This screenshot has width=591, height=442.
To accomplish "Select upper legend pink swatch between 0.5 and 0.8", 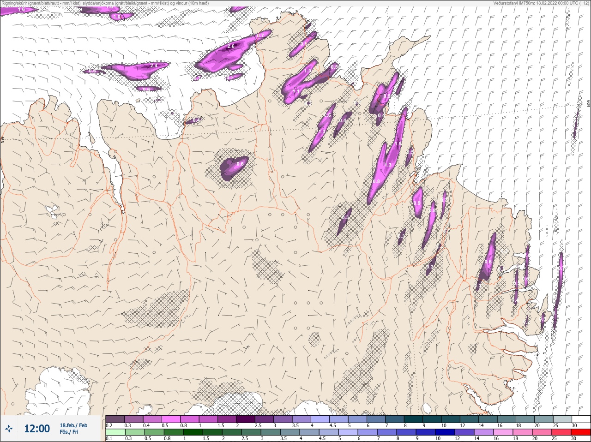I will (171, 419).
